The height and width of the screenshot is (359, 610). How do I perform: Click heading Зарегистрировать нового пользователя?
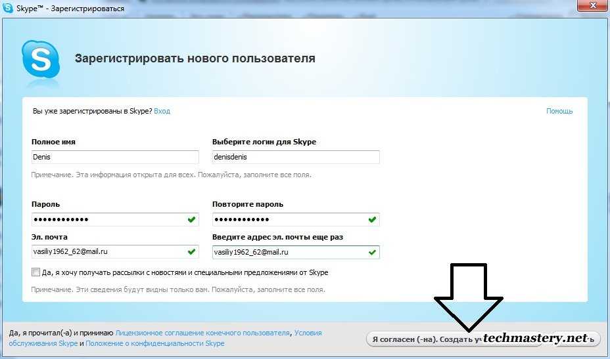[x=195, y=58]
